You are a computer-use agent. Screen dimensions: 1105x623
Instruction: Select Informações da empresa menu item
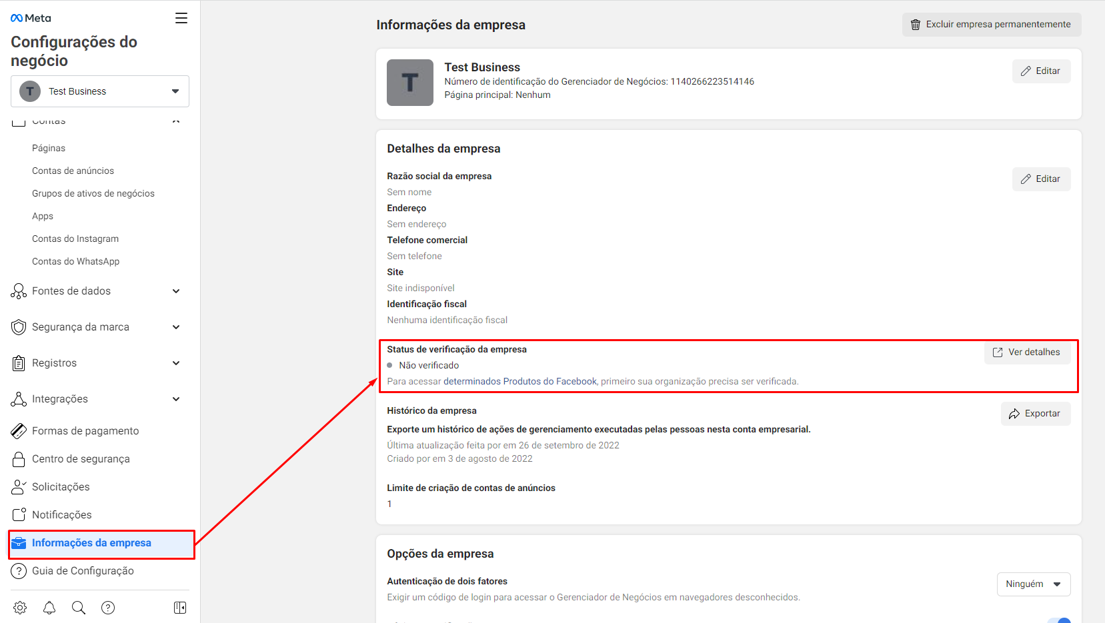coord(101,544)
